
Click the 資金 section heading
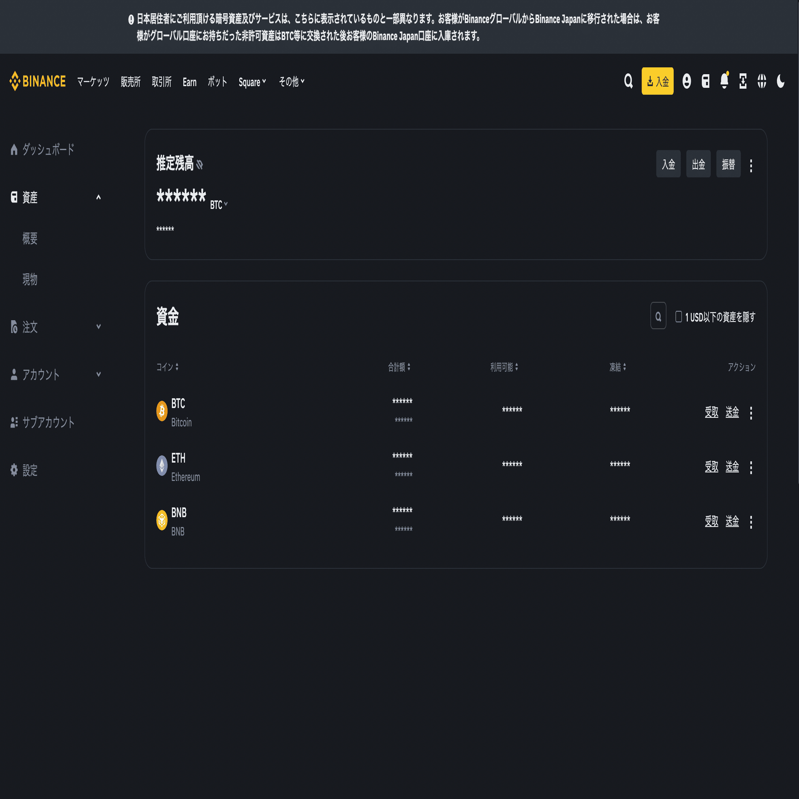coord(168,316)
